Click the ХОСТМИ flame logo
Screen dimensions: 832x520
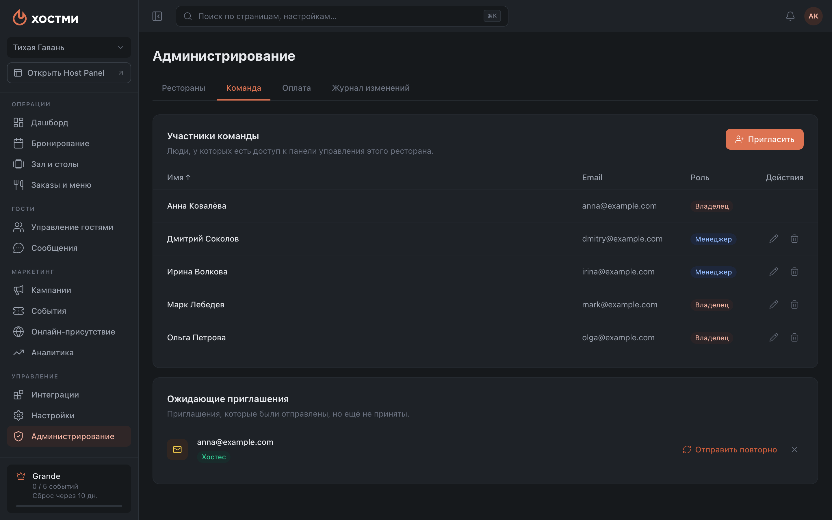tap(20, 18)
